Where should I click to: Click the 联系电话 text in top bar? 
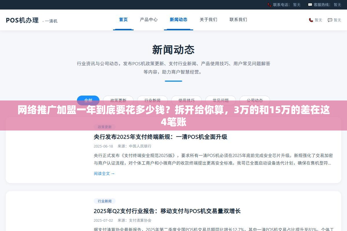(282, 5)
